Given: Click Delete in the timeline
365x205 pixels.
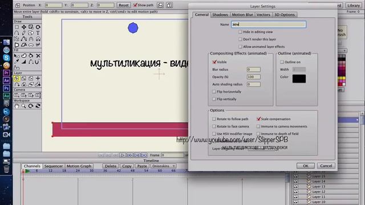Looking at the screenshot, I should (x=110, y=166).
